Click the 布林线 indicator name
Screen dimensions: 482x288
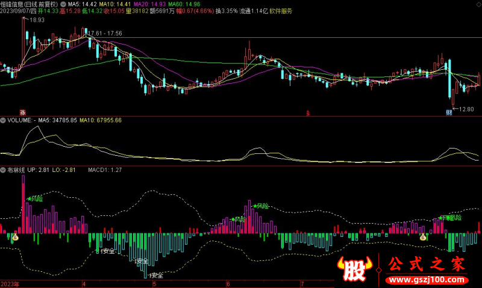(16, 170)
